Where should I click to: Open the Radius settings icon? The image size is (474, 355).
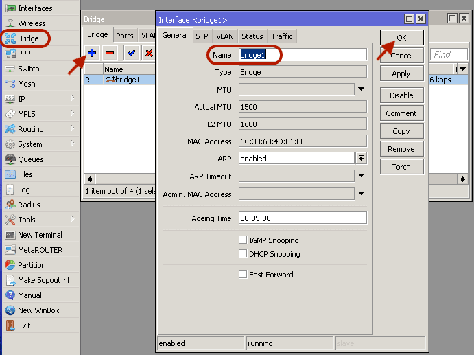pos(10,205)
